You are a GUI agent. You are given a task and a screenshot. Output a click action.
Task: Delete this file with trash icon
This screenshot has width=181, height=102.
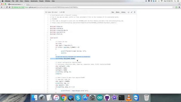point(135,12)
